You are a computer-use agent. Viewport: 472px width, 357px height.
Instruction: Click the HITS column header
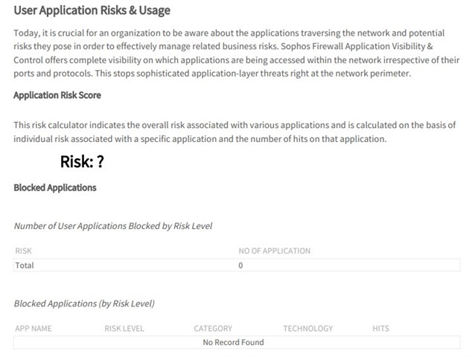380,329
